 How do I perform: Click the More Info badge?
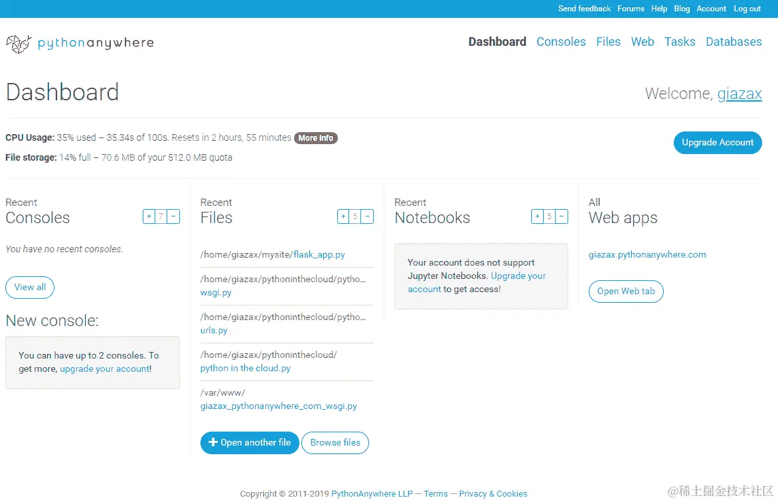point(315,138)
